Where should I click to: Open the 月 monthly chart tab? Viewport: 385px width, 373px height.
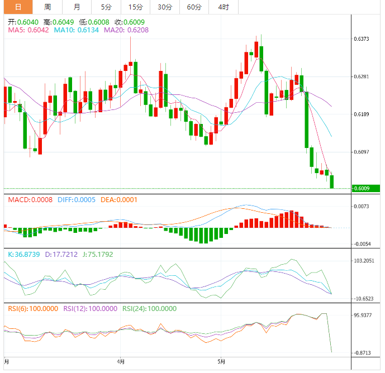tap(77, 7)
